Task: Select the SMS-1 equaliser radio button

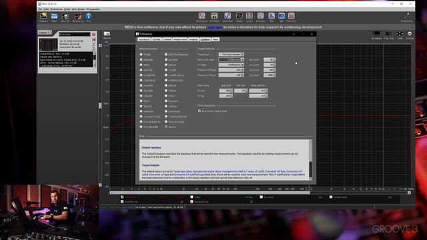Action: [141, 65]
